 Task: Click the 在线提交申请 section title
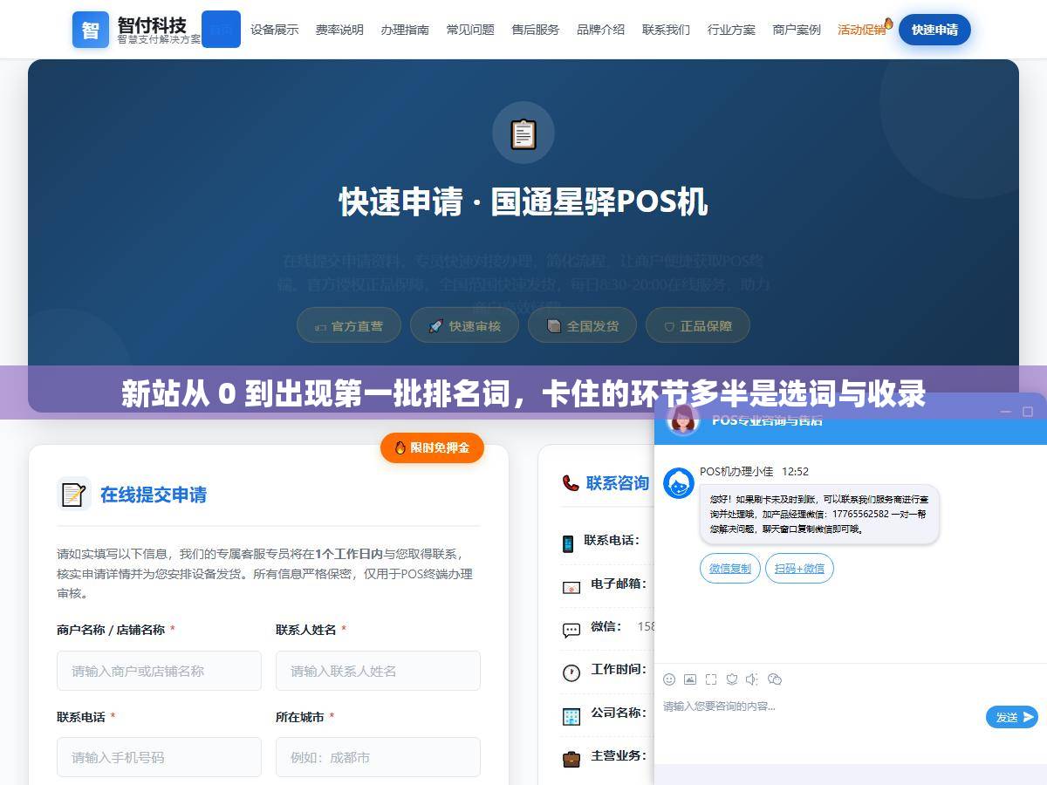tap(154, 495)
